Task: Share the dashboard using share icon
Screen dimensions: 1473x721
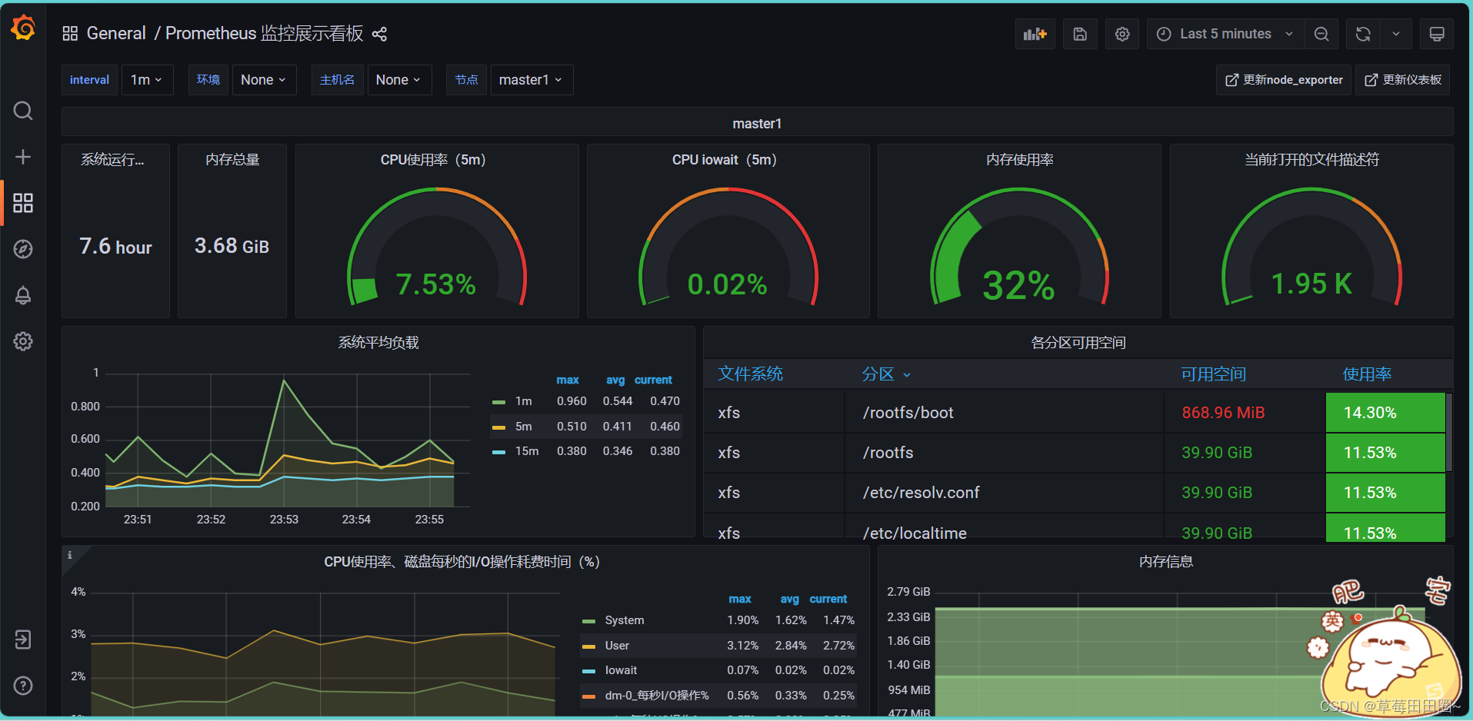Action: click(379, 34)
